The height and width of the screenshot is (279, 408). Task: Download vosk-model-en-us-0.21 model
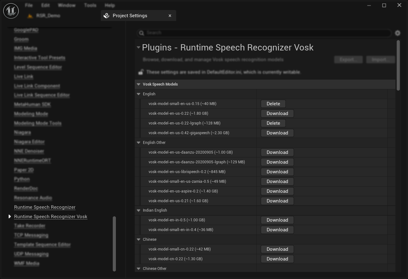click(277, 201)
